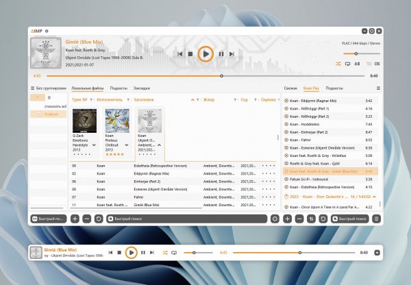The height and width of the screenshot is (285, 411).
Task: Open the playlist tabs hamburger menu
Action: [378, 88]
